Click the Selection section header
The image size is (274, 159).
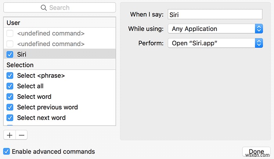tap(59, 65)
